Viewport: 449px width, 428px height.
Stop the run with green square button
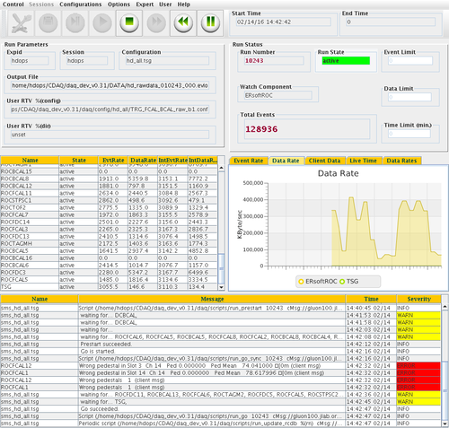click(129, 22)
